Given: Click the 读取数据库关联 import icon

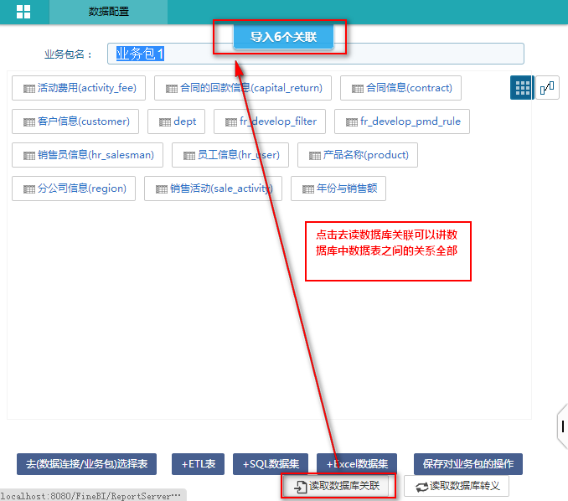Looking at the screenshot, I should tap(299, 487).
